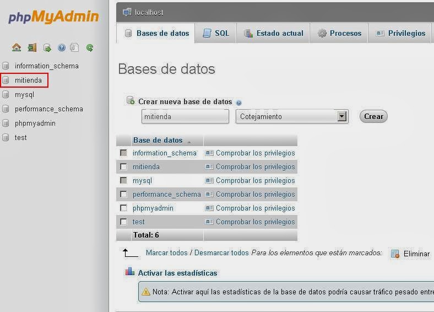Open localhost server link in breadcrumb

(149, 13)
